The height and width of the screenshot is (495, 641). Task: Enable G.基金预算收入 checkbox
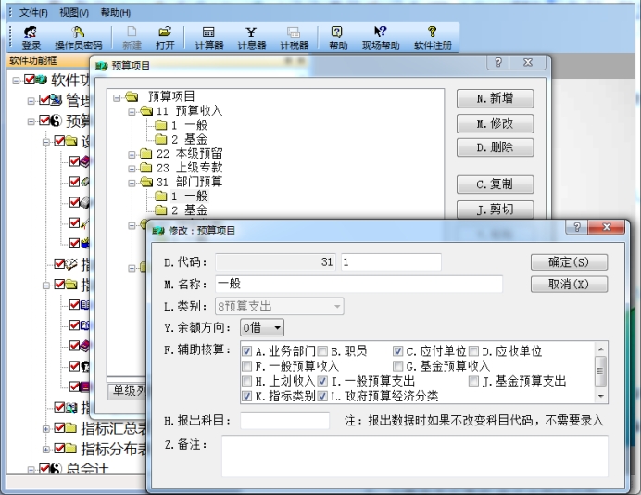397,366
